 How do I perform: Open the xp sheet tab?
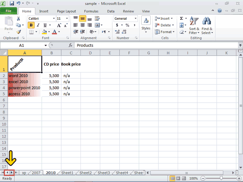click(24, 173)
